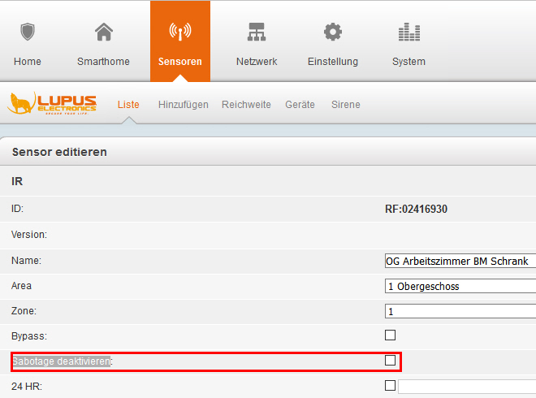This screenshot has height=398, width=536.
Task: Select the Sirene tab
Action: coord(345,105)
